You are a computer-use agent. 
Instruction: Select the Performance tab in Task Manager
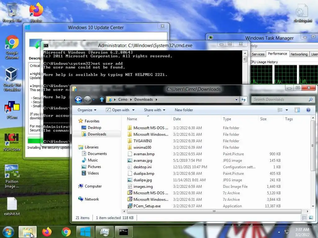[277, 54]
